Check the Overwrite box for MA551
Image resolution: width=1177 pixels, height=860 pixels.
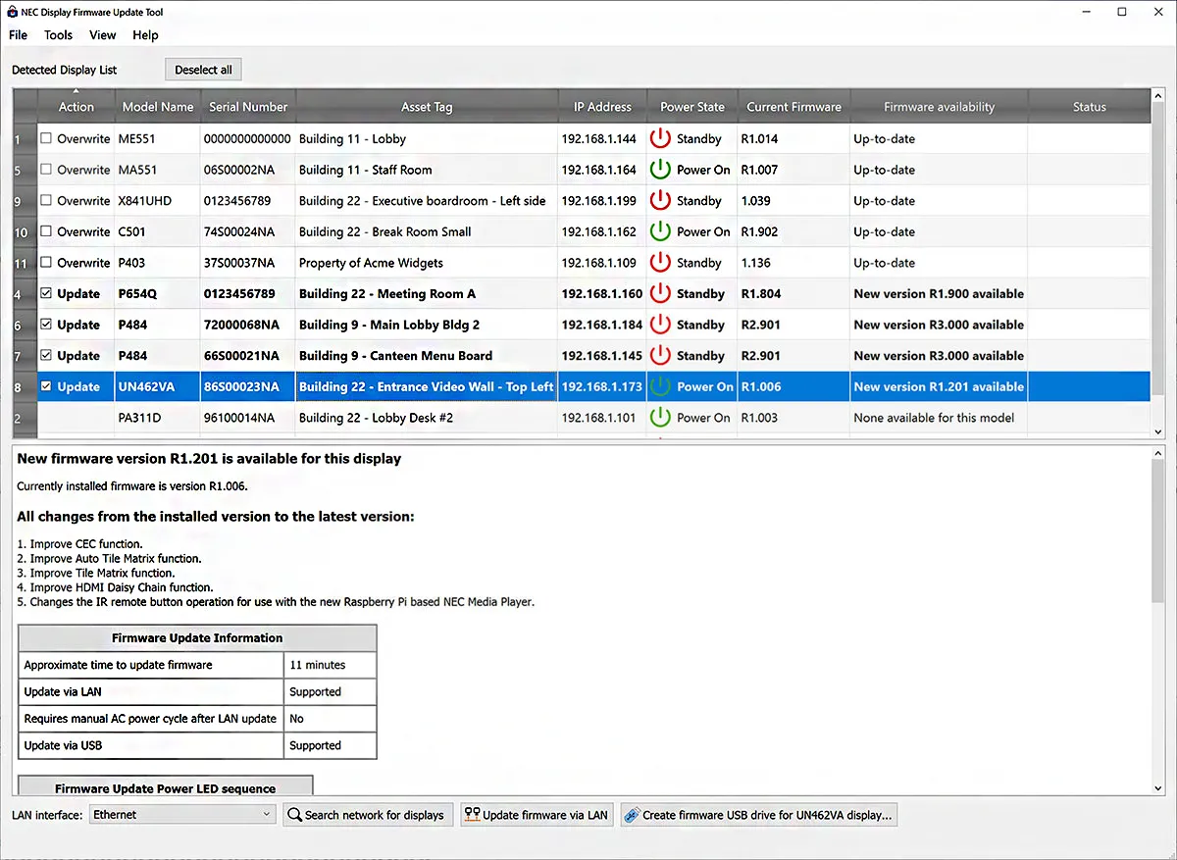coord(46,170)
